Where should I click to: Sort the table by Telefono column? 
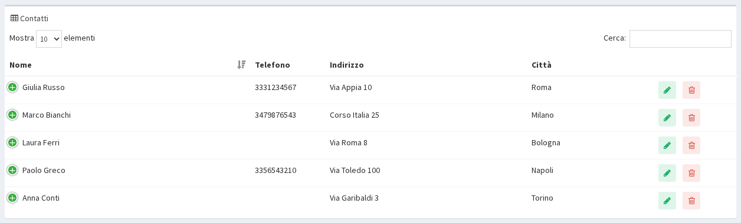pyautogui.click(x=272, y=65)
